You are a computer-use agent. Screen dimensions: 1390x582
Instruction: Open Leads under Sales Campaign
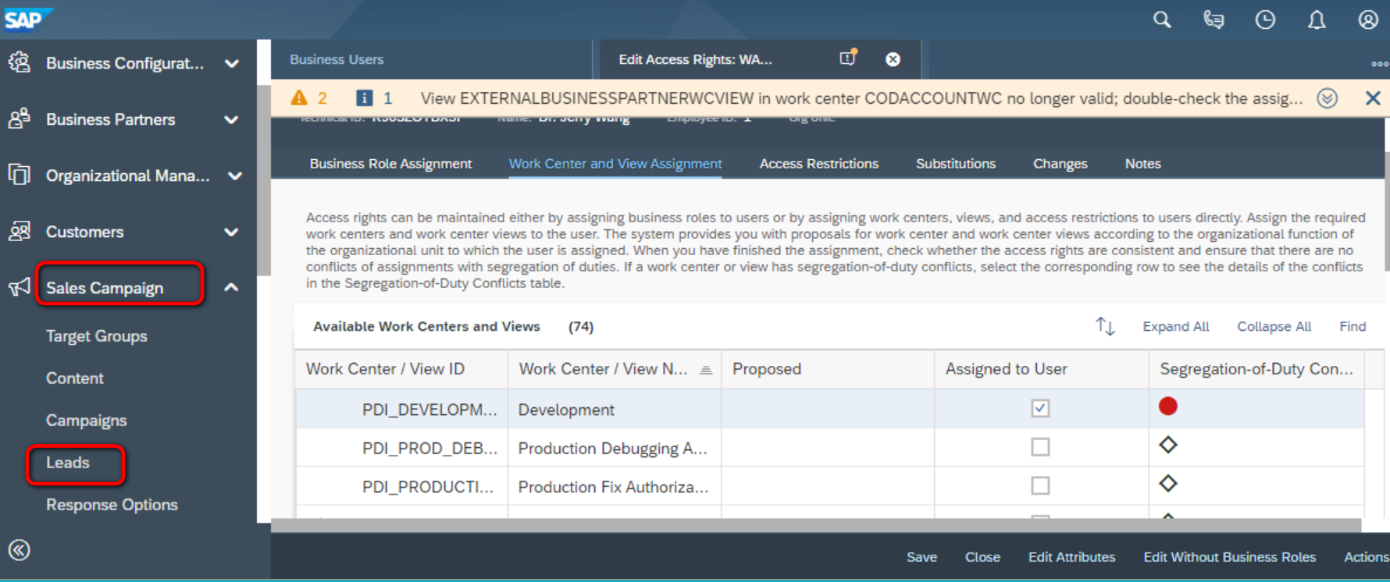click(x=68, y=463)
